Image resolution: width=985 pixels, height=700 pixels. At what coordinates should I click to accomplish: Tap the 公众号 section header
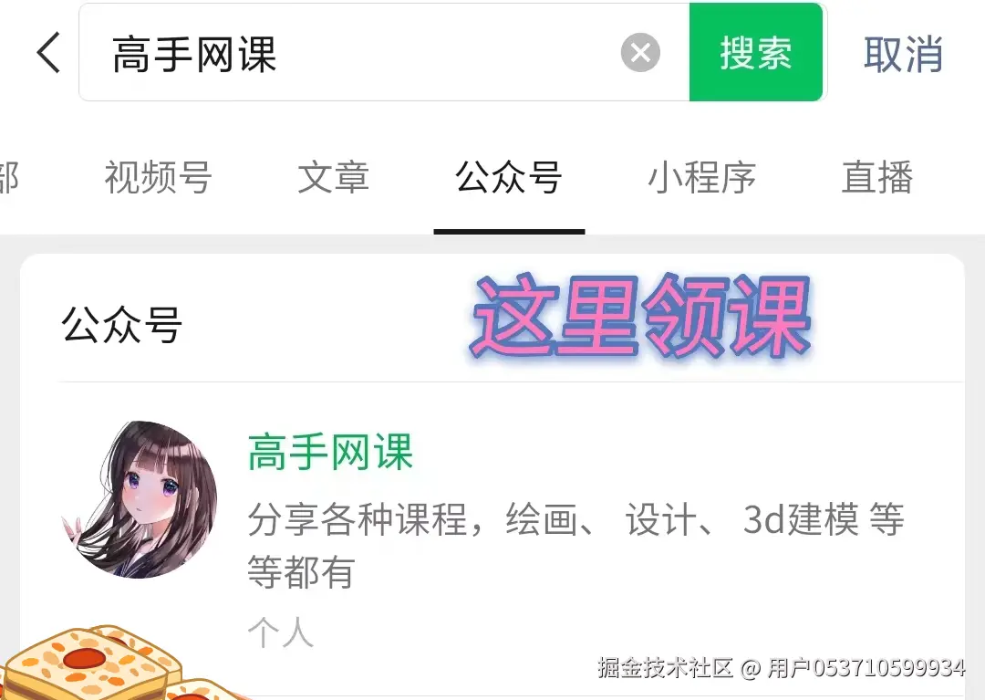[122, 325]
